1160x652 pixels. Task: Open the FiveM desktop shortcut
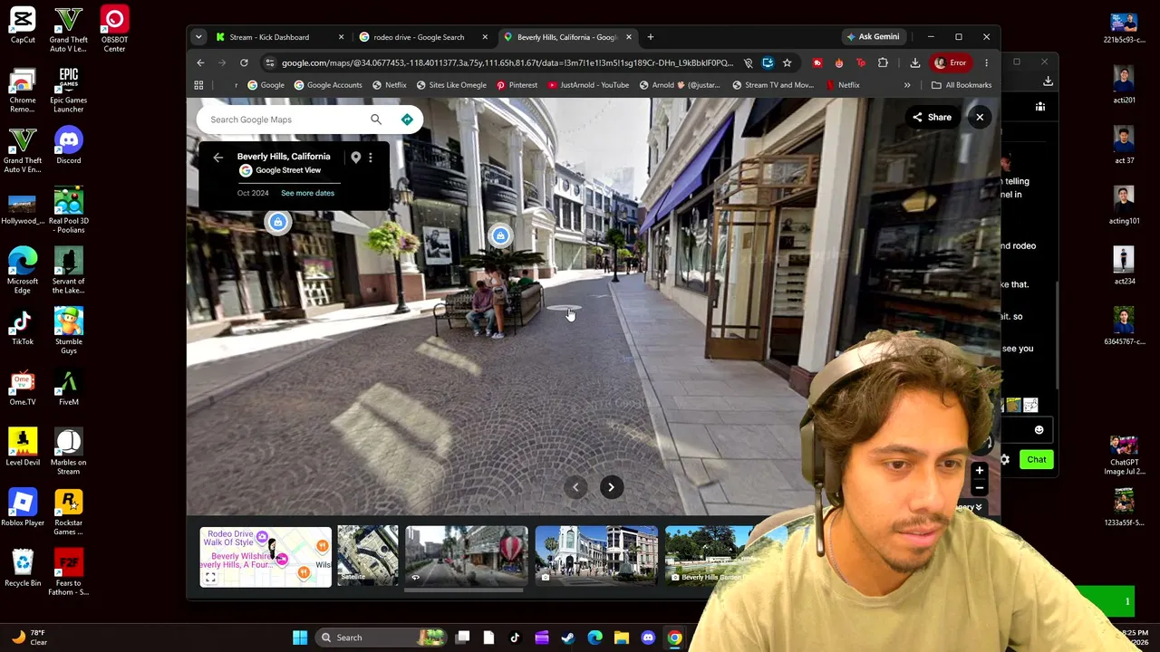click(69, 388)
